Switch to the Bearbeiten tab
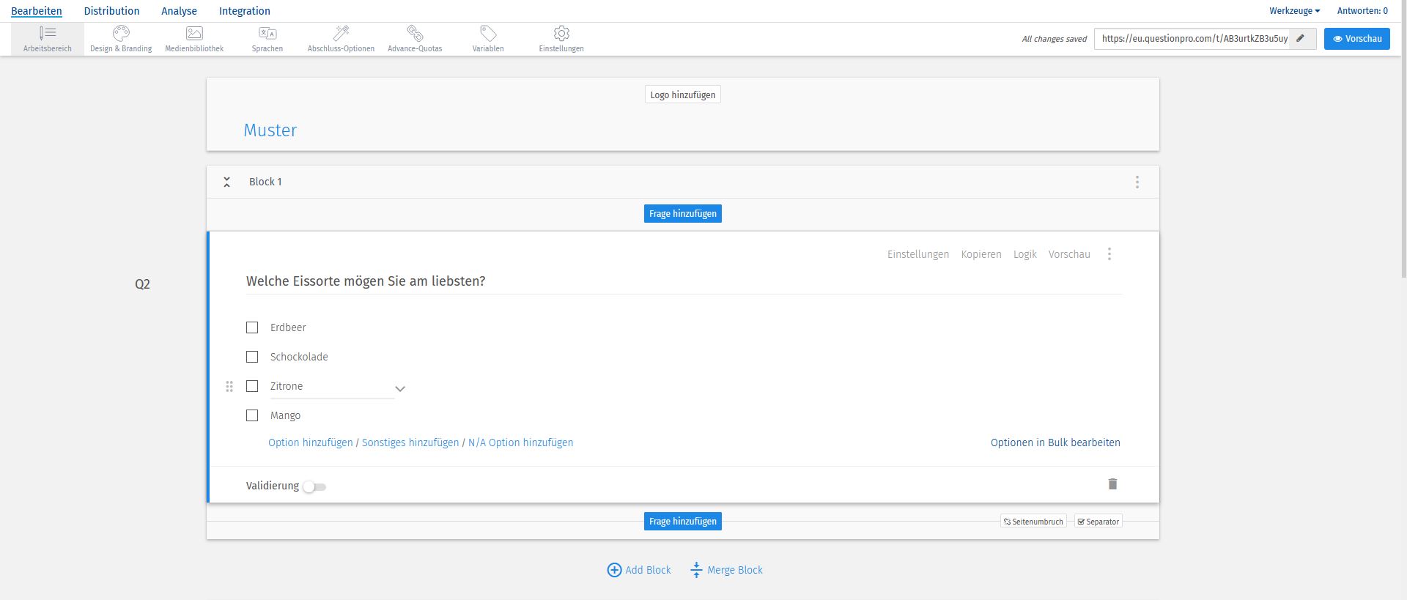The image size is (1407, 600). [x=37, y=11]
